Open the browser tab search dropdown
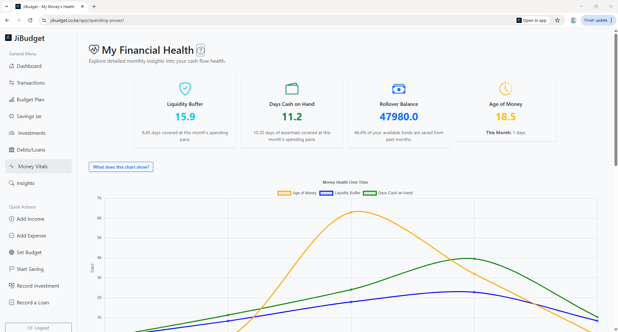618x332 pixels. point(6,6)
